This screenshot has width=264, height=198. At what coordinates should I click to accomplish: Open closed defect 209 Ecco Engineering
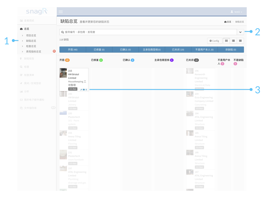201,101
